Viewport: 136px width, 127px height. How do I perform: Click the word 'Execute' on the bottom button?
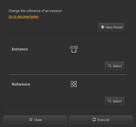click(x=104, y=120)
